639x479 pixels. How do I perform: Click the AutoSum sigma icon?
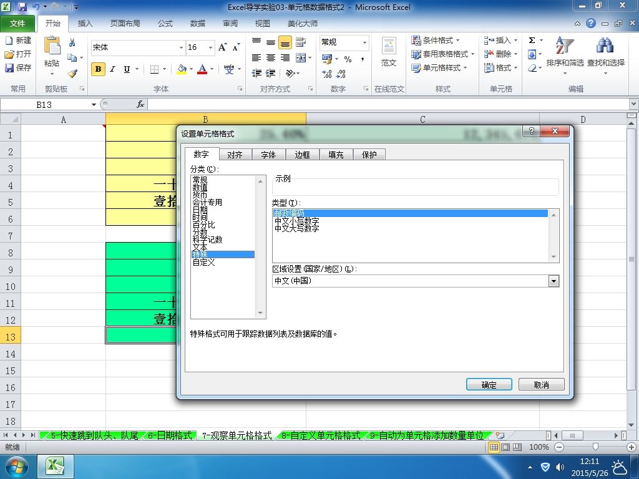tap(532, 41)
